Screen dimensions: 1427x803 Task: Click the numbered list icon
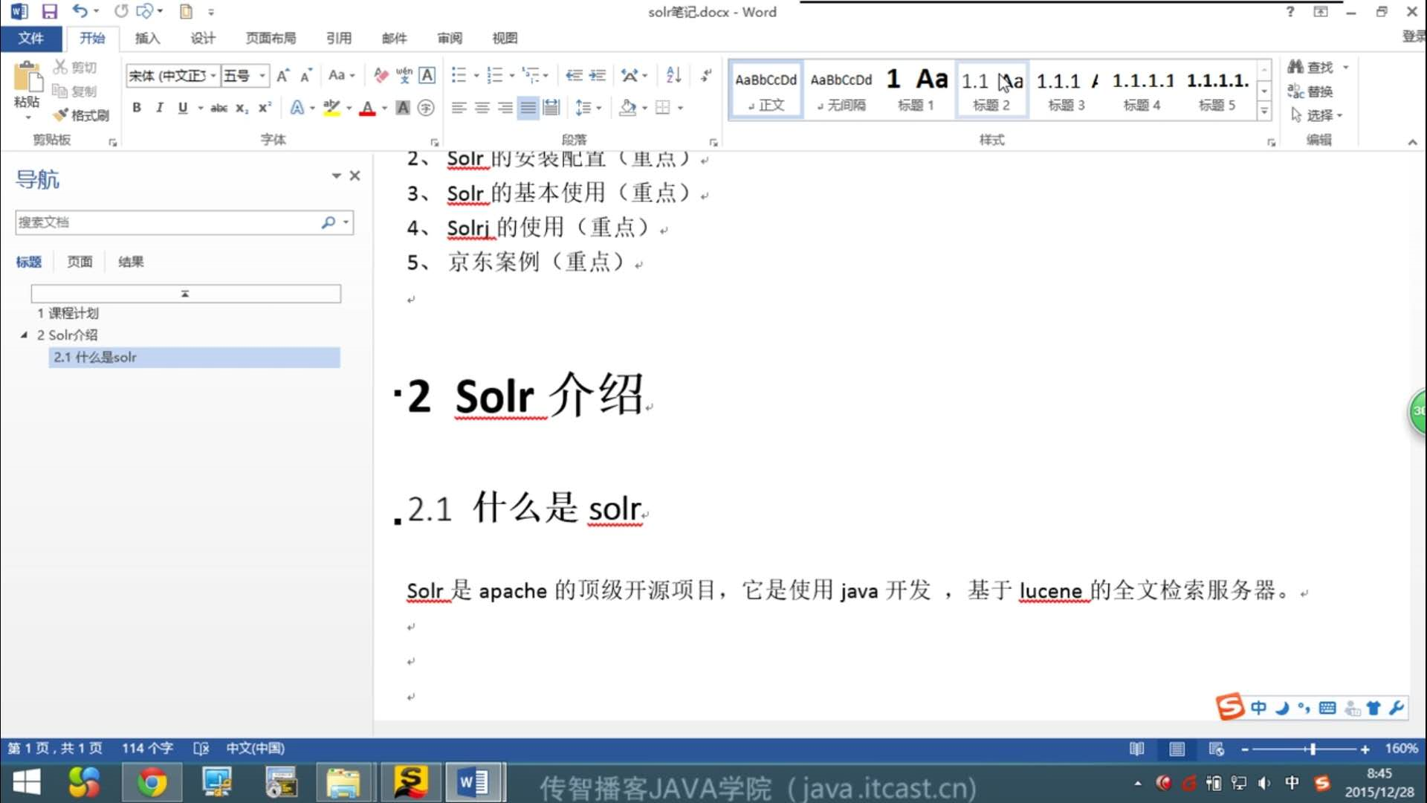click(494, 75)
